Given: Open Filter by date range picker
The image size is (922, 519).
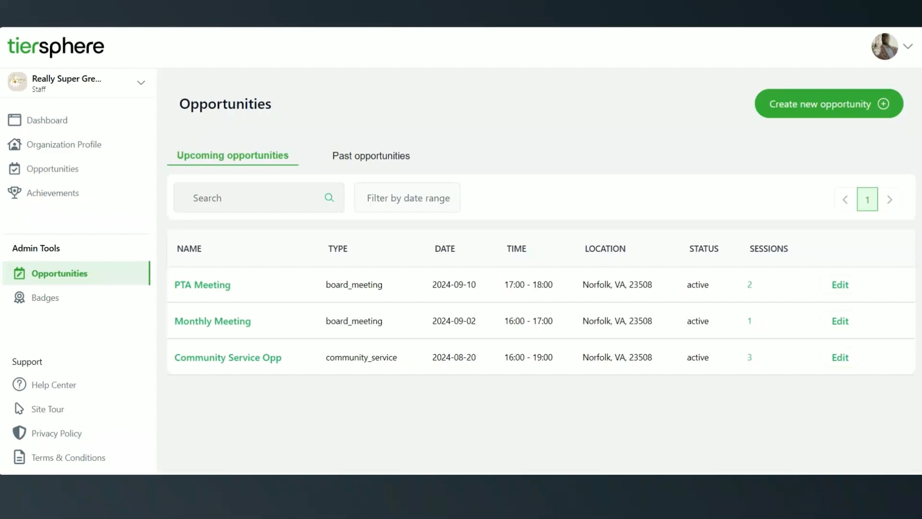Looking at the screenshot, I should [x=407, y=198].
